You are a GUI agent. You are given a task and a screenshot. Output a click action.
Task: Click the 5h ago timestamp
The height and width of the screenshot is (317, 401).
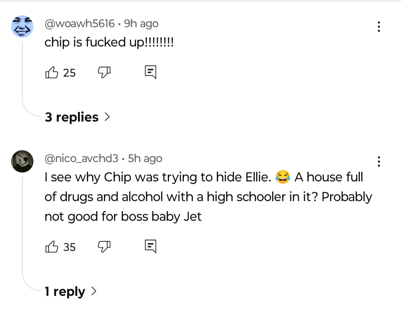(145, 158)
